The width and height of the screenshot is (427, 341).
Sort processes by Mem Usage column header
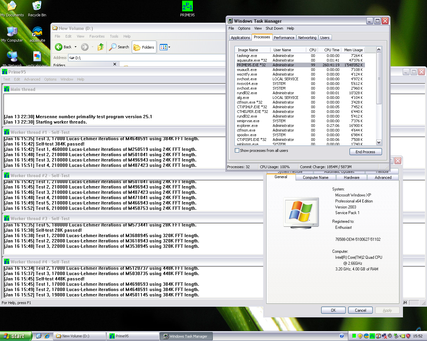coord(353,50)
